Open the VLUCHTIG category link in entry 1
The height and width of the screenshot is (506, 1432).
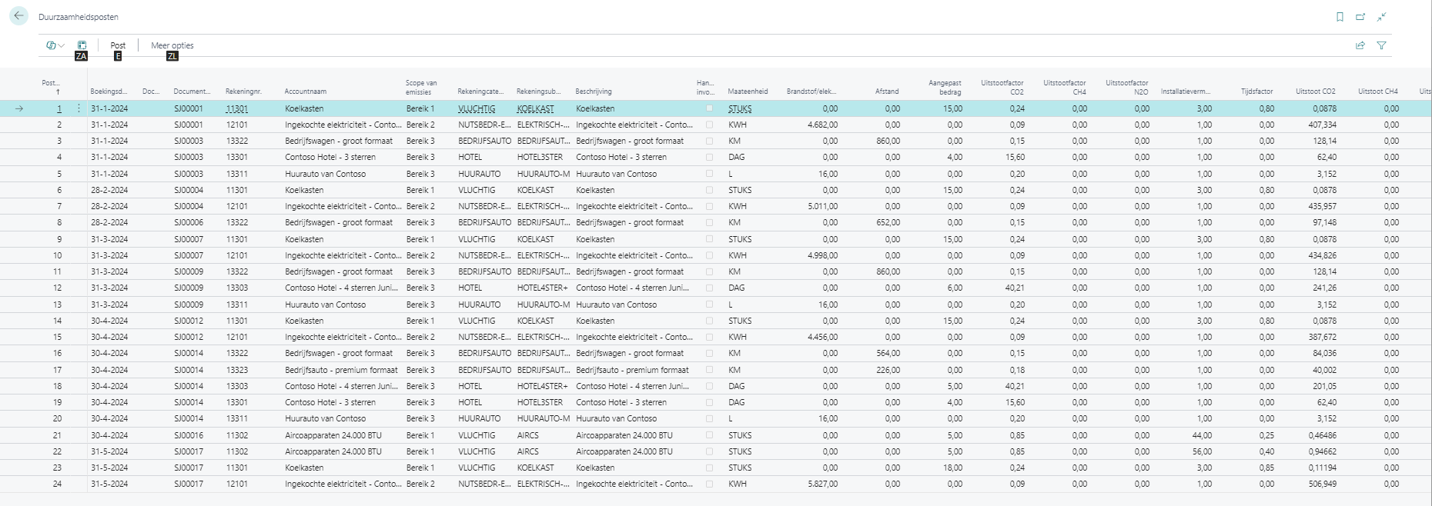pyautogui.click(x=477, y=108)
